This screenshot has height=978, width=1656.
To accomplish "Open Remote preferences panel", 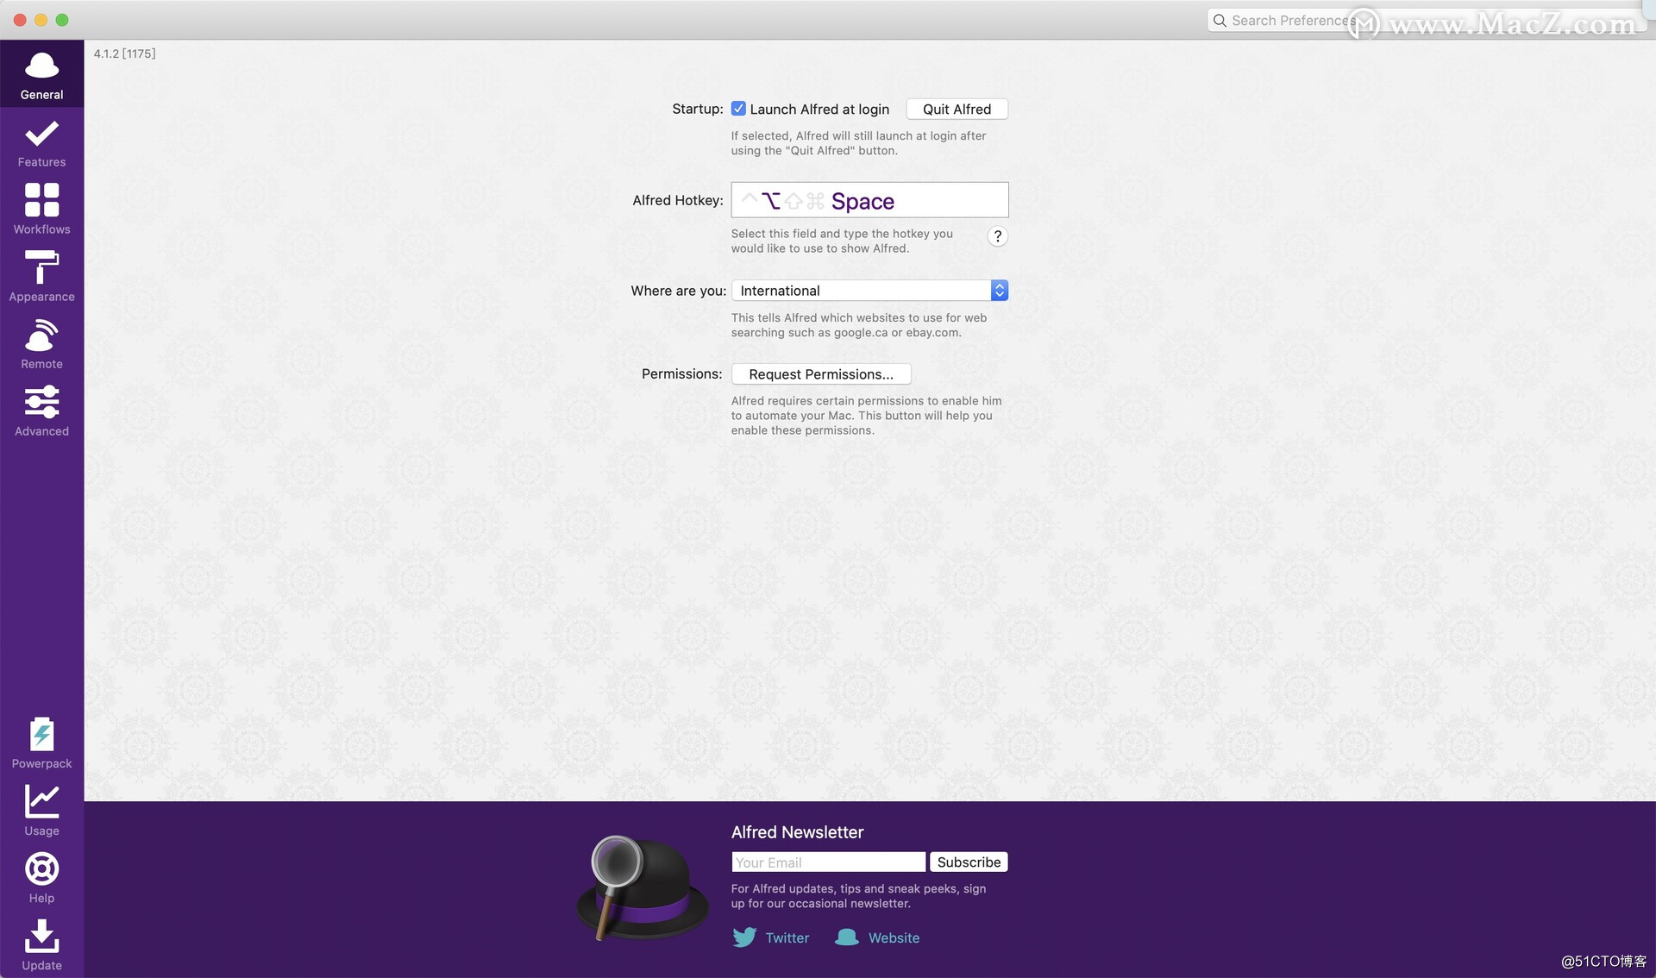I will tap(41, 343).
